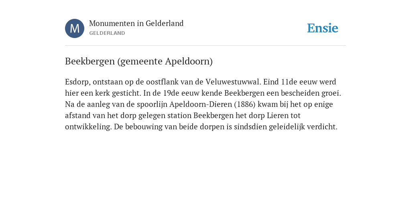This screenshot has width=411, height=205.
Task: Open the Ensie logo link
Action: coord(323,28)
